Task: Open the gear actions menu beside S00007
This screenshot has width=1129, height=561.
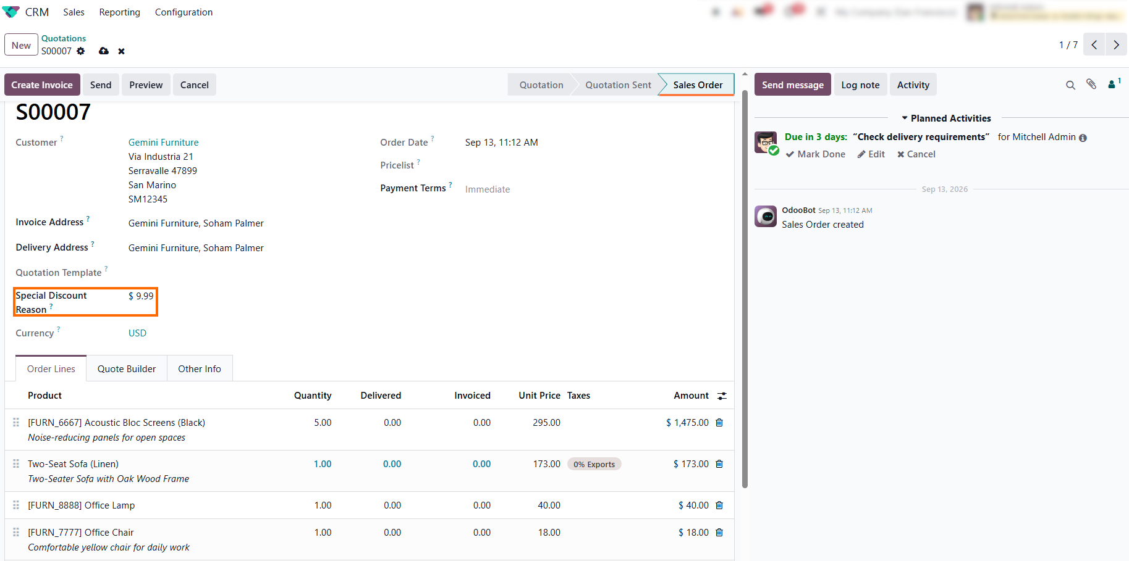Action: (81, 51)
